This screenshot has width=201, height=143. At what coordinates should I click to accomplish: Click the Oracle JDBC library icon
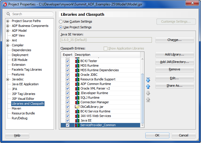77,75
